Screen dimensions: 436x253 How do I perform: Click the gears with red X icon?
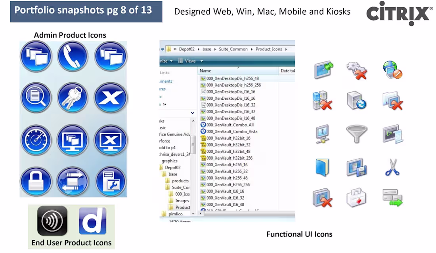click(357, 70)
